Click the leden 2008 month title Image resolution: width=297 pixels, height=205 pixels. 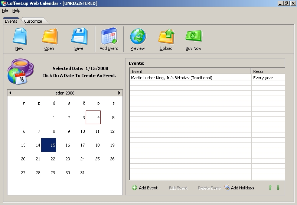64,93
